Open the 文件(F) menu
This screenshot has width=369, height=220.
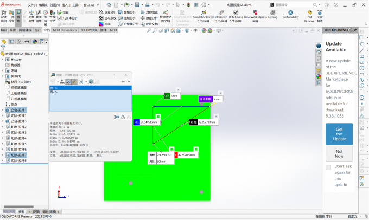(32, 5)
